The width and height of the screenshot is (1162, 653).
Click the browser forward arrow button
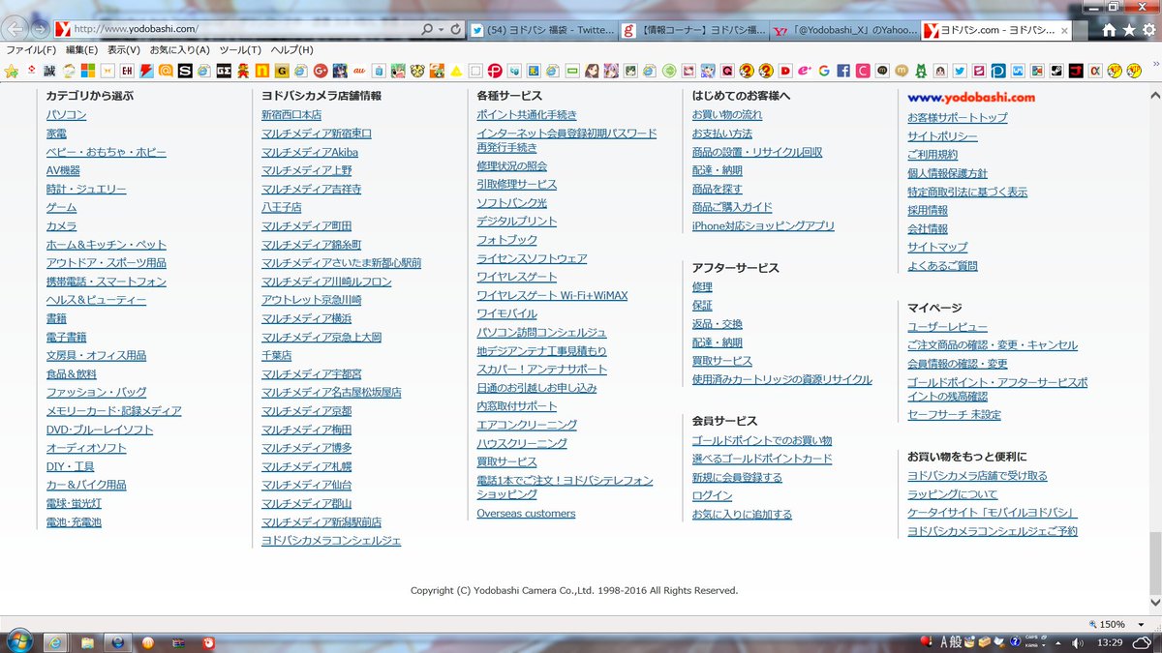(x=41, y=29)
